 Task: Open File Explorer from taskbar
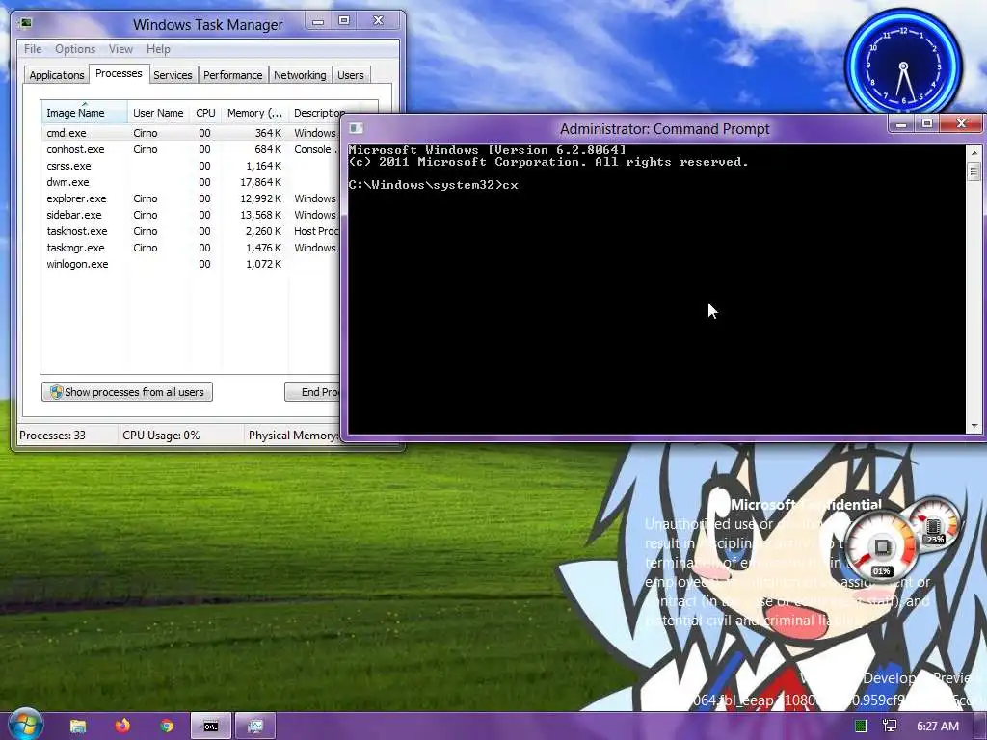click(x=78, y=727)
